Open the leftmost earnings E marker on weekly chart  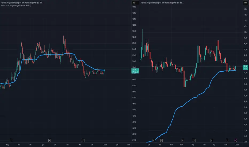click(154, 140)
